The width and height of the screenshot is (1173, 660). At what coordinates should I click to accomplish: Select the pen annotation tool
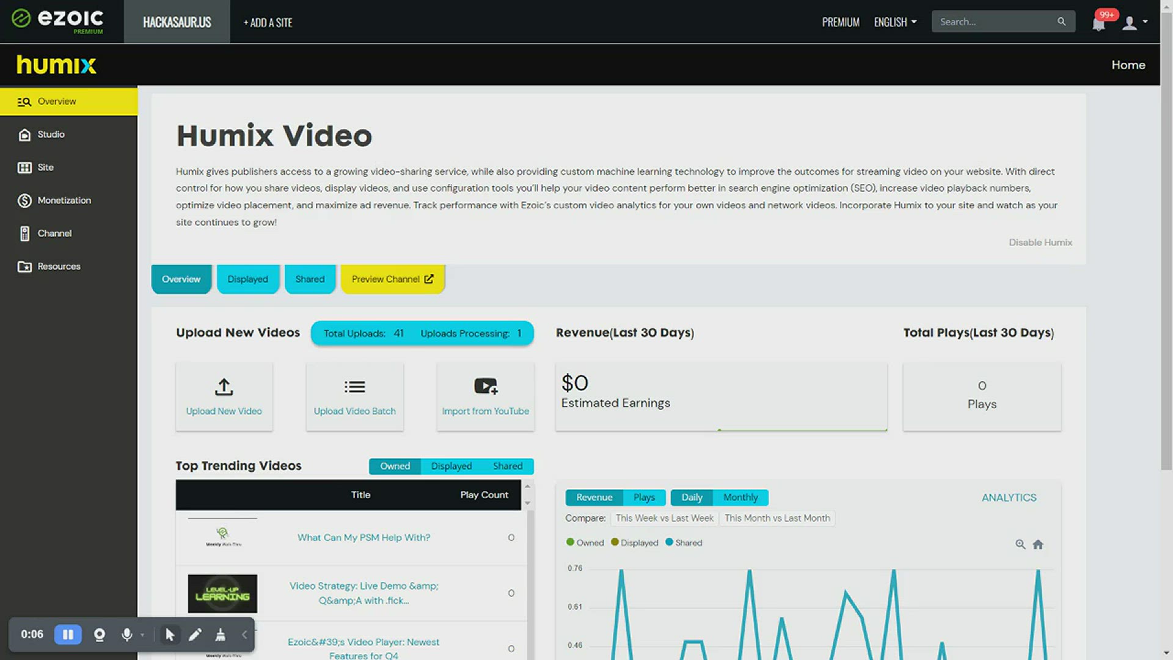[195, 634]
